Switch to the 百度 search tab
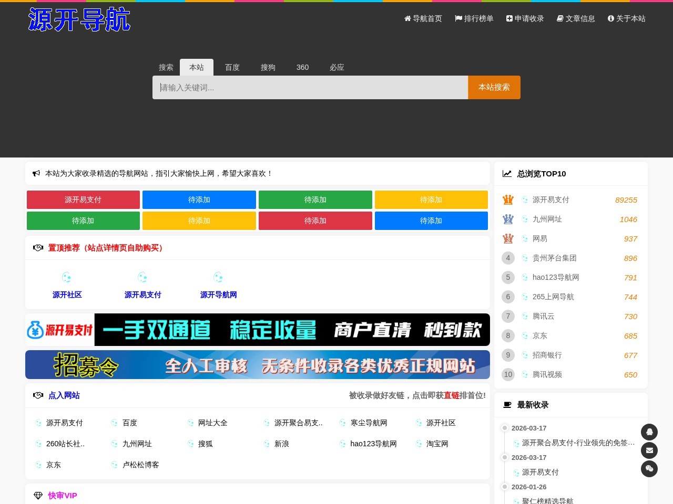The width and height of the screenshot is (673, 504). click(x=232, y=67)
